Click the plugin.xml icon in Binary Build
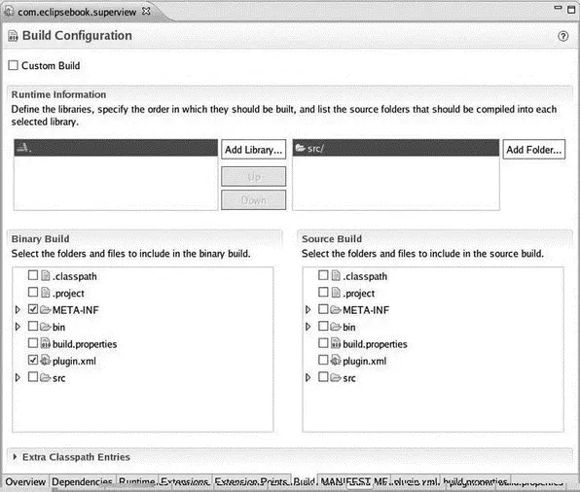The width and height of the screenshot is (580, 492). pyautogui.click(x=46, y=360)
